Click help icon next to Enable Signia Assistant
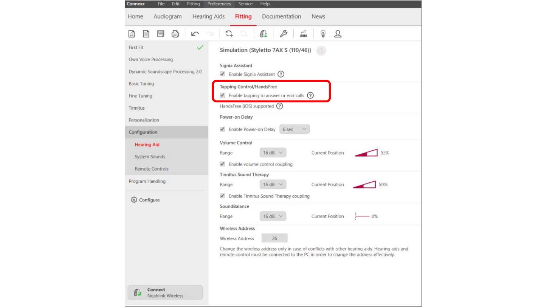The image size is (547, 307). click(281, 74)
